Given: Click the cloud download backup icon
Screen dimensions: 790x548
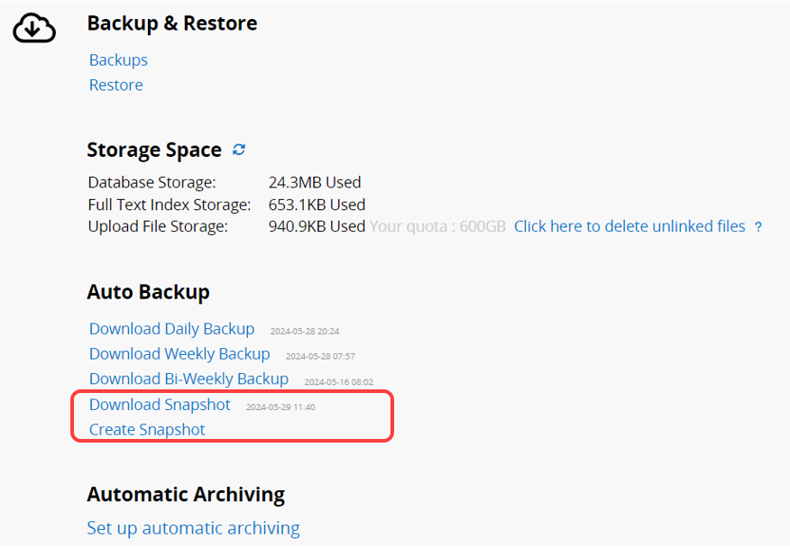Looking at the screenshot, I should click(34, 30).
